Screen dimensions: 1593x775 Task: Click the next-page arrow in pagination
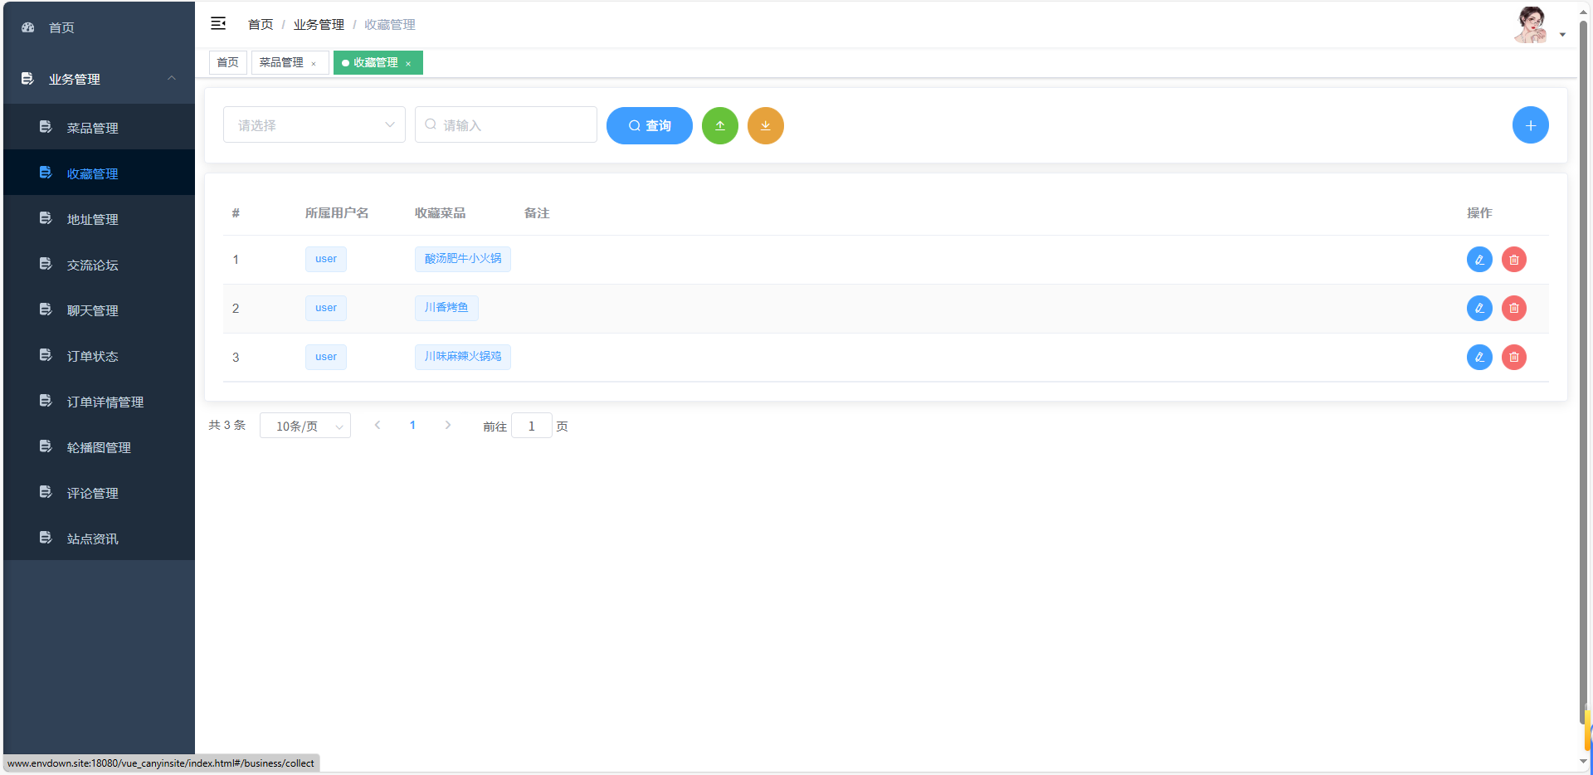(x=448, y=425)
